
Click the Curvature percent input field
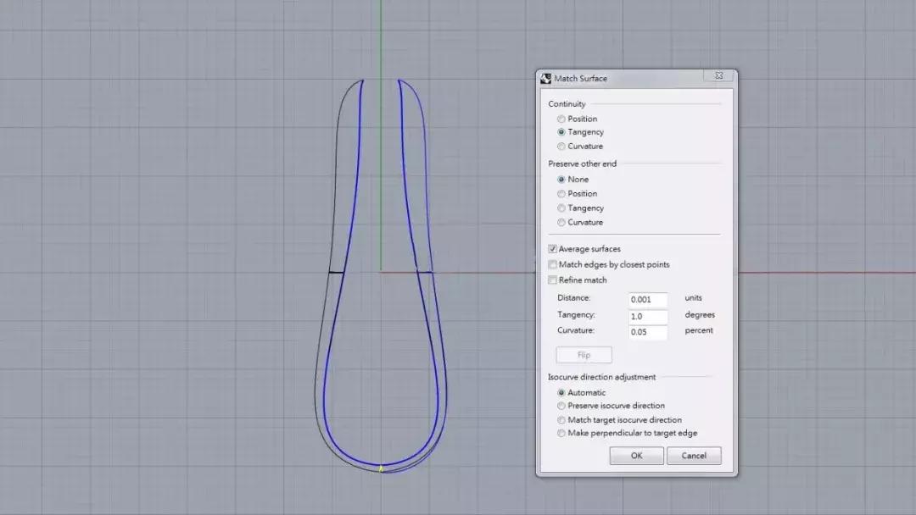pyautogui.click(x=648, y=332)
